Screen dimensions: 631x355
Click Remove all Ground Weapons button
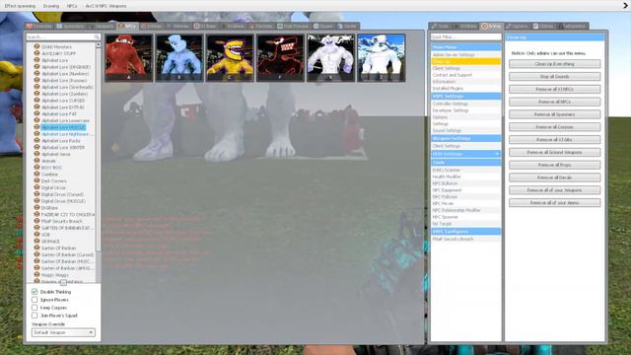pos(554,152)
